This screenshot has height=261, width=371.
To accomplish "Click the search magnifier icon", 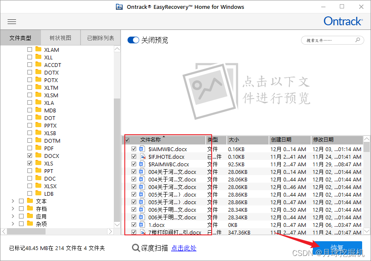I will click(x=358, y=40).
